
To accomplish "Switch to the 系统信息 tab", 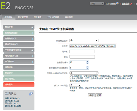I will [x=69, y=17].
